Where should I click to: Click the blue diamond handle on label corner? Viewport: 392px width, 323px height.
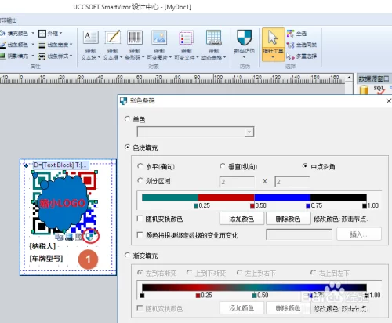[26, 165]
